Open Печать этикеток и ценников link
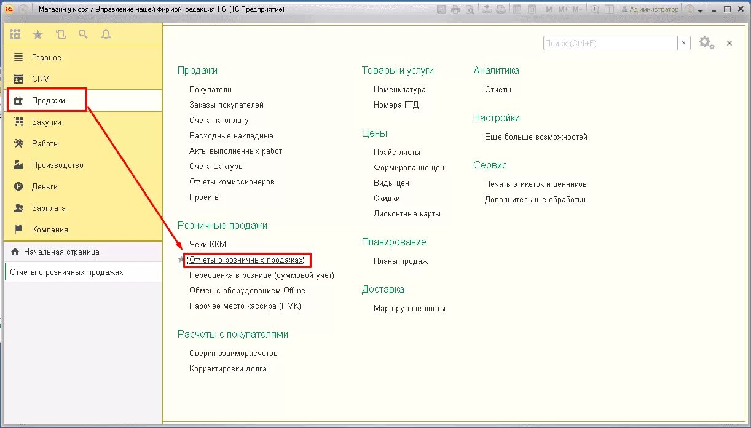 coord(535,184)
